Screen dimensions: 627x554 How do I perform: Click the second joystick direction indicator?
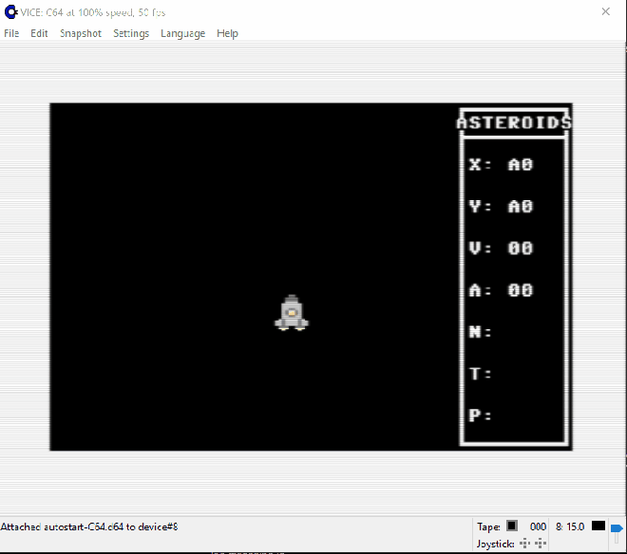(x=541, y=544)
